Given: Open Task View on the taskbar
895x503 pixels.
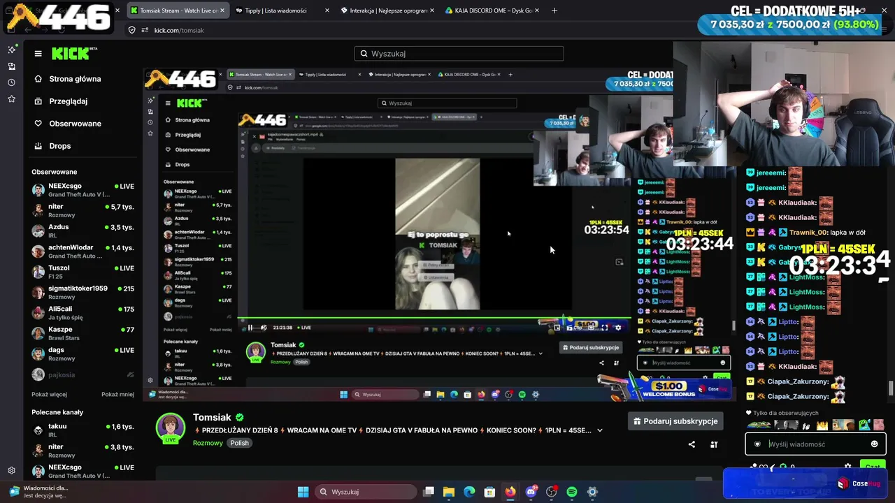Looking at the screenshot, I should point(429,492).
